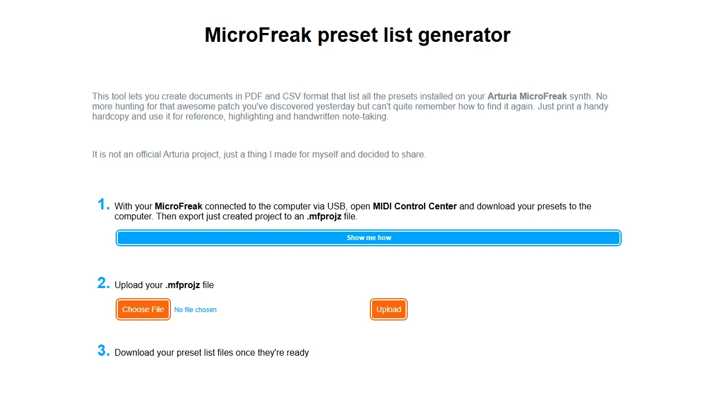Click the '.mfprojz' text in step 2
This screenshot has height=402, width=715.
(183, 285)
